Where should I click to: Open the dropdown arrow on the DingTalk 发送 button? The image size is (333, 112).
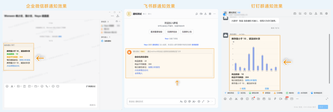[x=326, y=107]
